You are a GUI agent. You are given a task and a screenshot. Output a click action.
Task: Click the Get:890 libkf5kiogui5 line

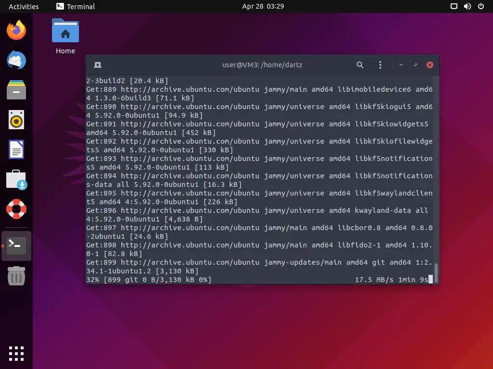pos(259,111)
